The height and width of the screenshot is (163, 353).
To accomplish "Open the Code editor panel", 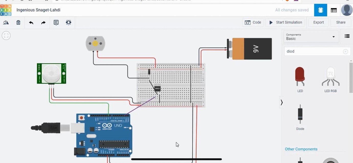I will pos(253,22).
